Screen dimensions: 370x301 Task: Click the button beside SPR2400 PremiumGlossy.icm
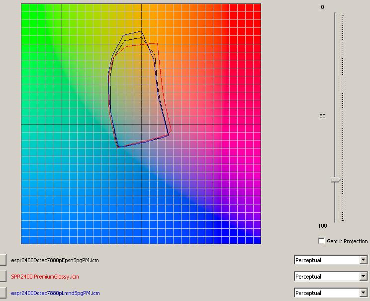point(3,277)
